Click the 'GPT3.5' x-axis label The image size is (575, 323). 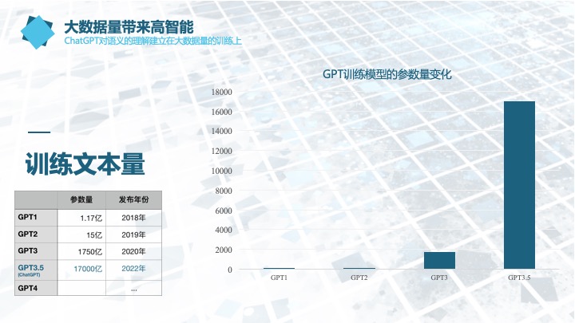519,278
